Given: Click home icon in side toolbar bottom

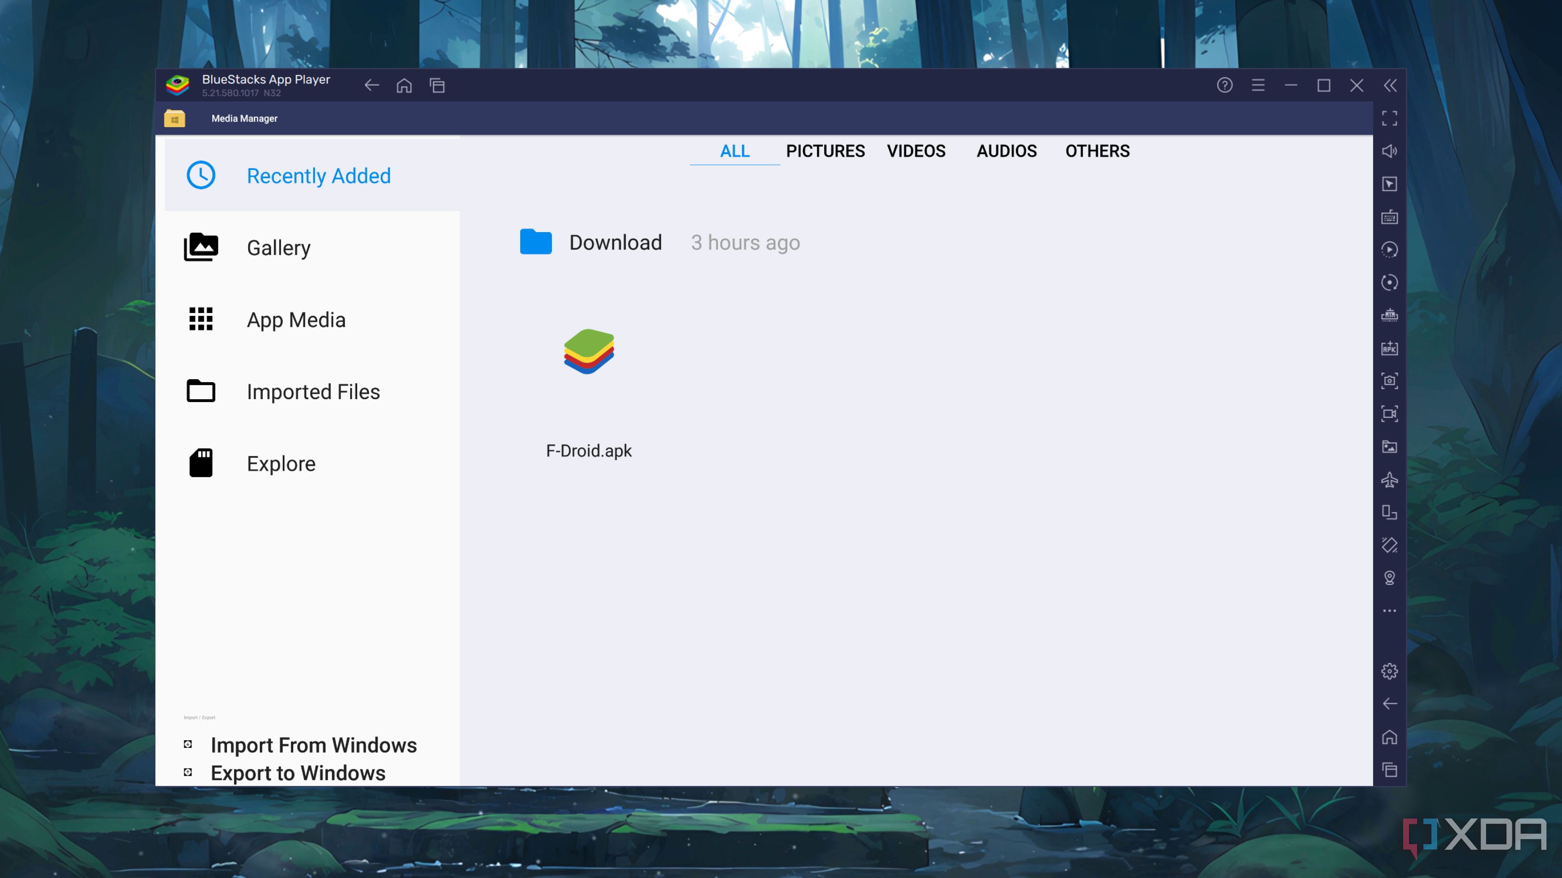Looking at the screenshot, I should pyautogui.click(x=1390, y=737).
